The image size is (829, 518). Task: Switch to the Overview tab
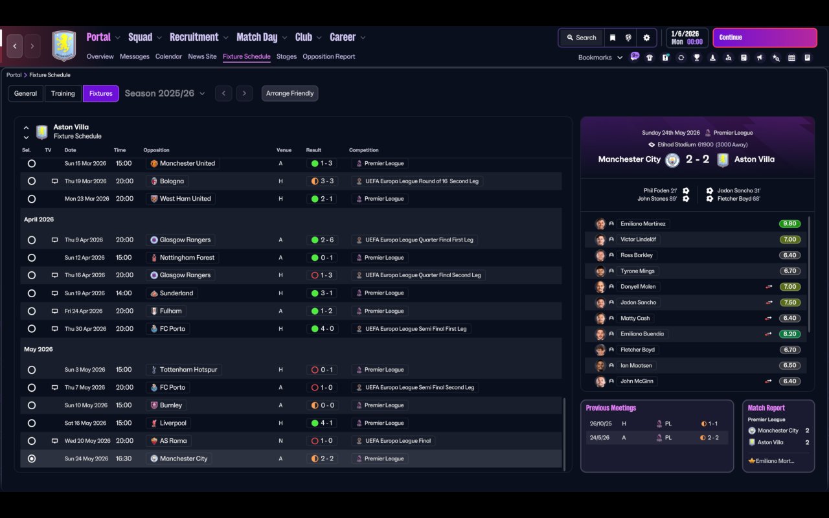click(x=100, y=56)
